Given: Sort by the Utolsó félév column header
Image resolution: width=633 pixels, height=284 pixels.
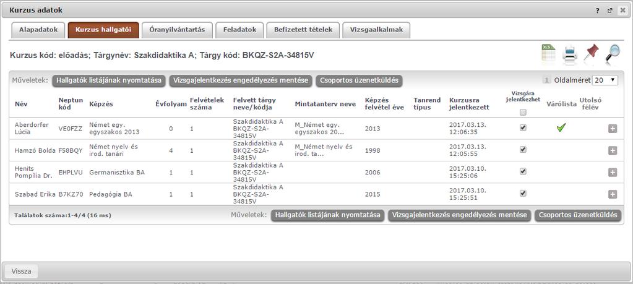Looking at the screenshot, I should click(592, 104).
